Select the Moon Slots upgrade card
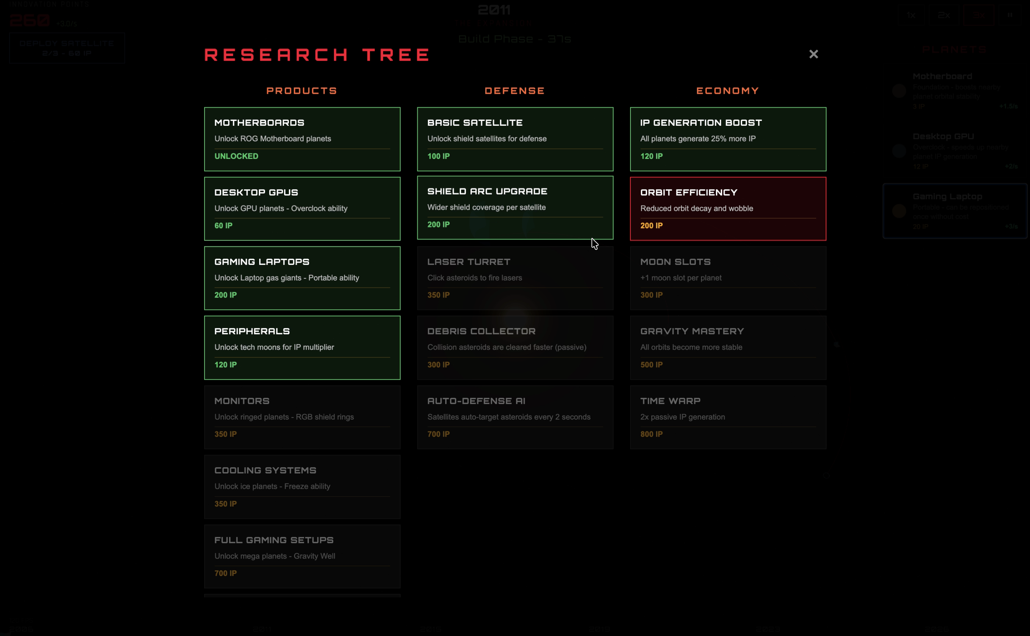This screenshot has height=636, width=1030. (x=728, y=278)
